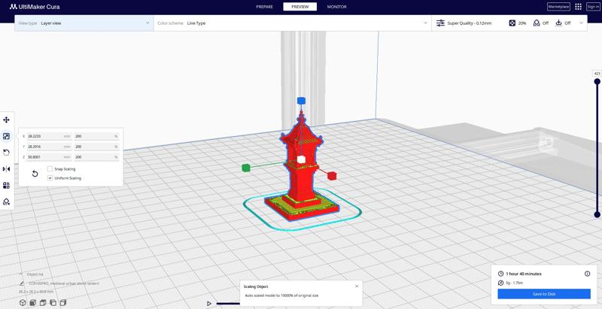Click 'Super Quality - 0.12mm' profile text

pyautogui.click(x=469, y=23)
